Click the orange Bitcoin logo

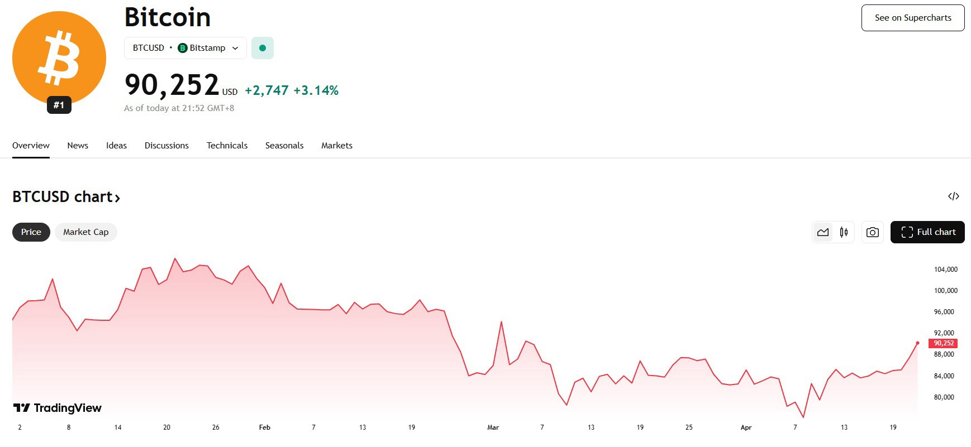59,58
